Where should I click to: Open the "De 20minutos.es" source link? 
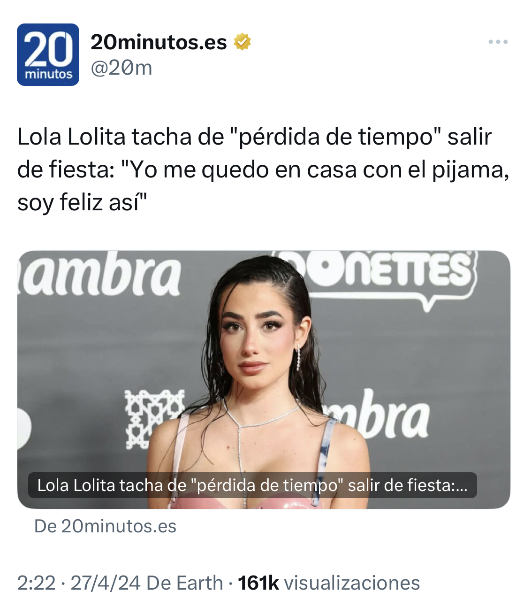click(105, 526)
